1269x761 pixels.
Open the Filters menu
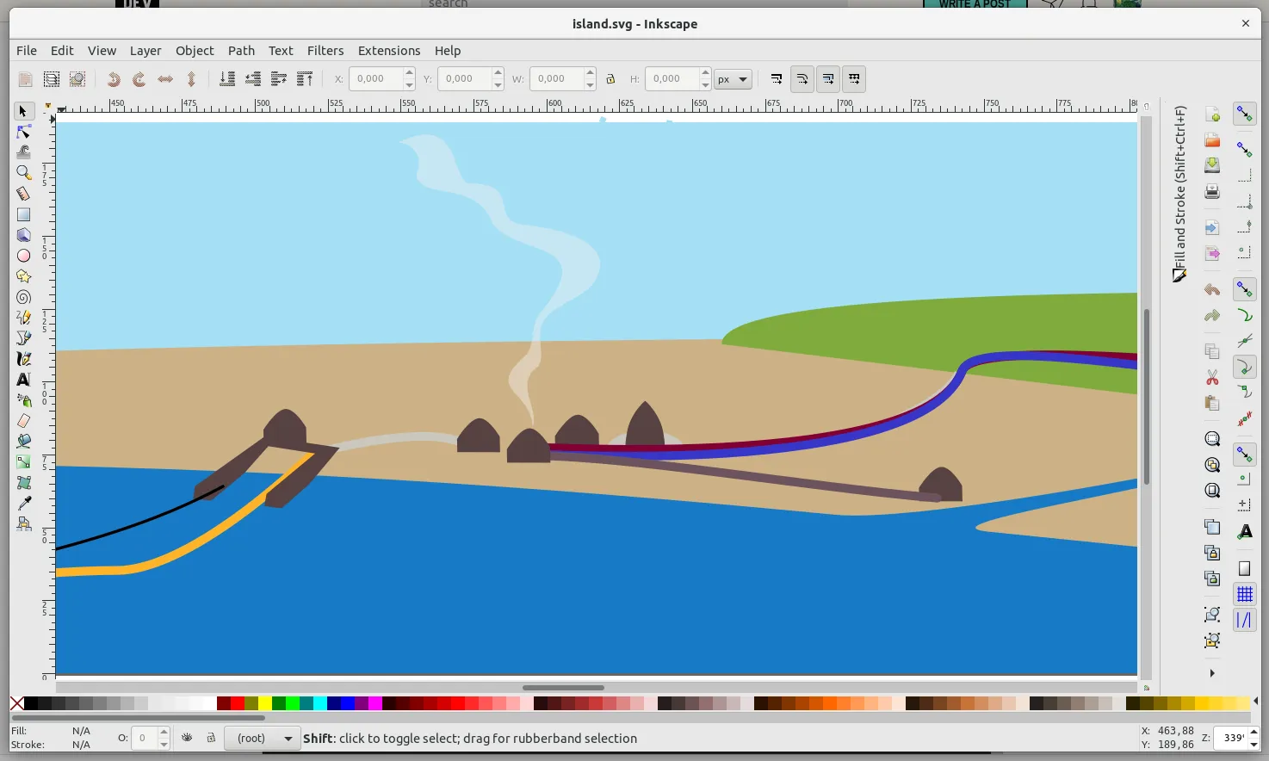(325, 51)
